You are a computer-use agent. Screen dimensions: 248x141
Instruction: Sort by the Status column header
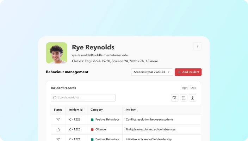pyautogui.click(x=58, y=110)
